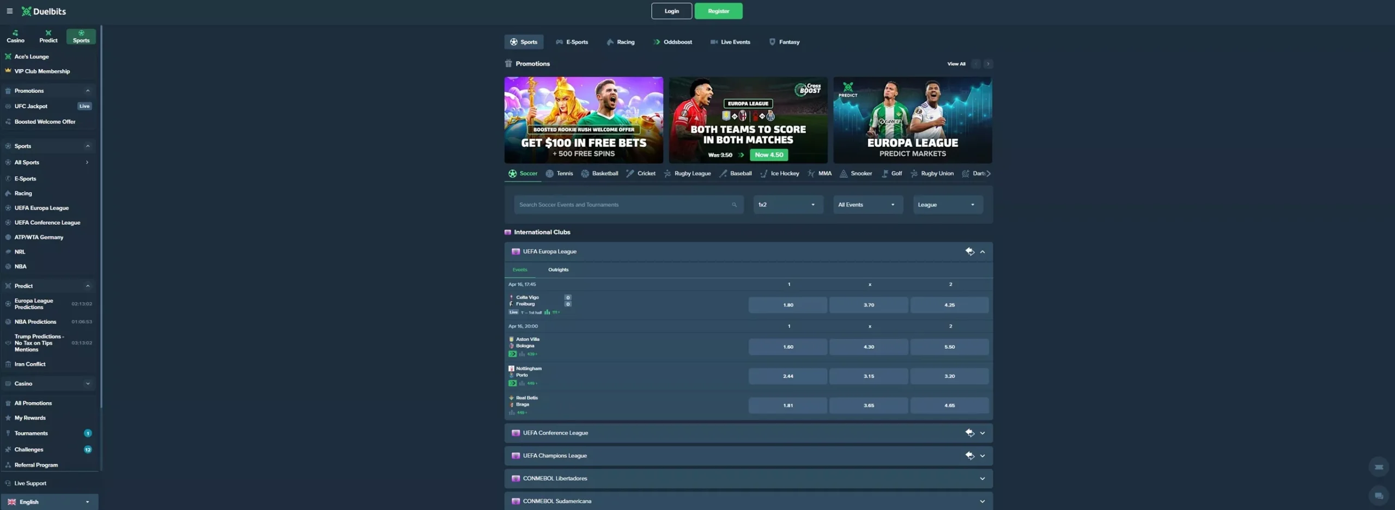
Task: Click View All promotions
Action: tap(956, 64)
